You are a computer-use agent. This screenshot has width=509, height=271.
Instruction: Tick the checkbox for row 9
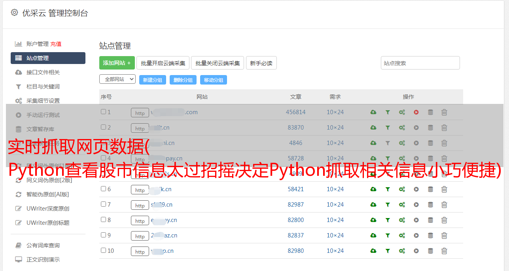pos(103,235)
